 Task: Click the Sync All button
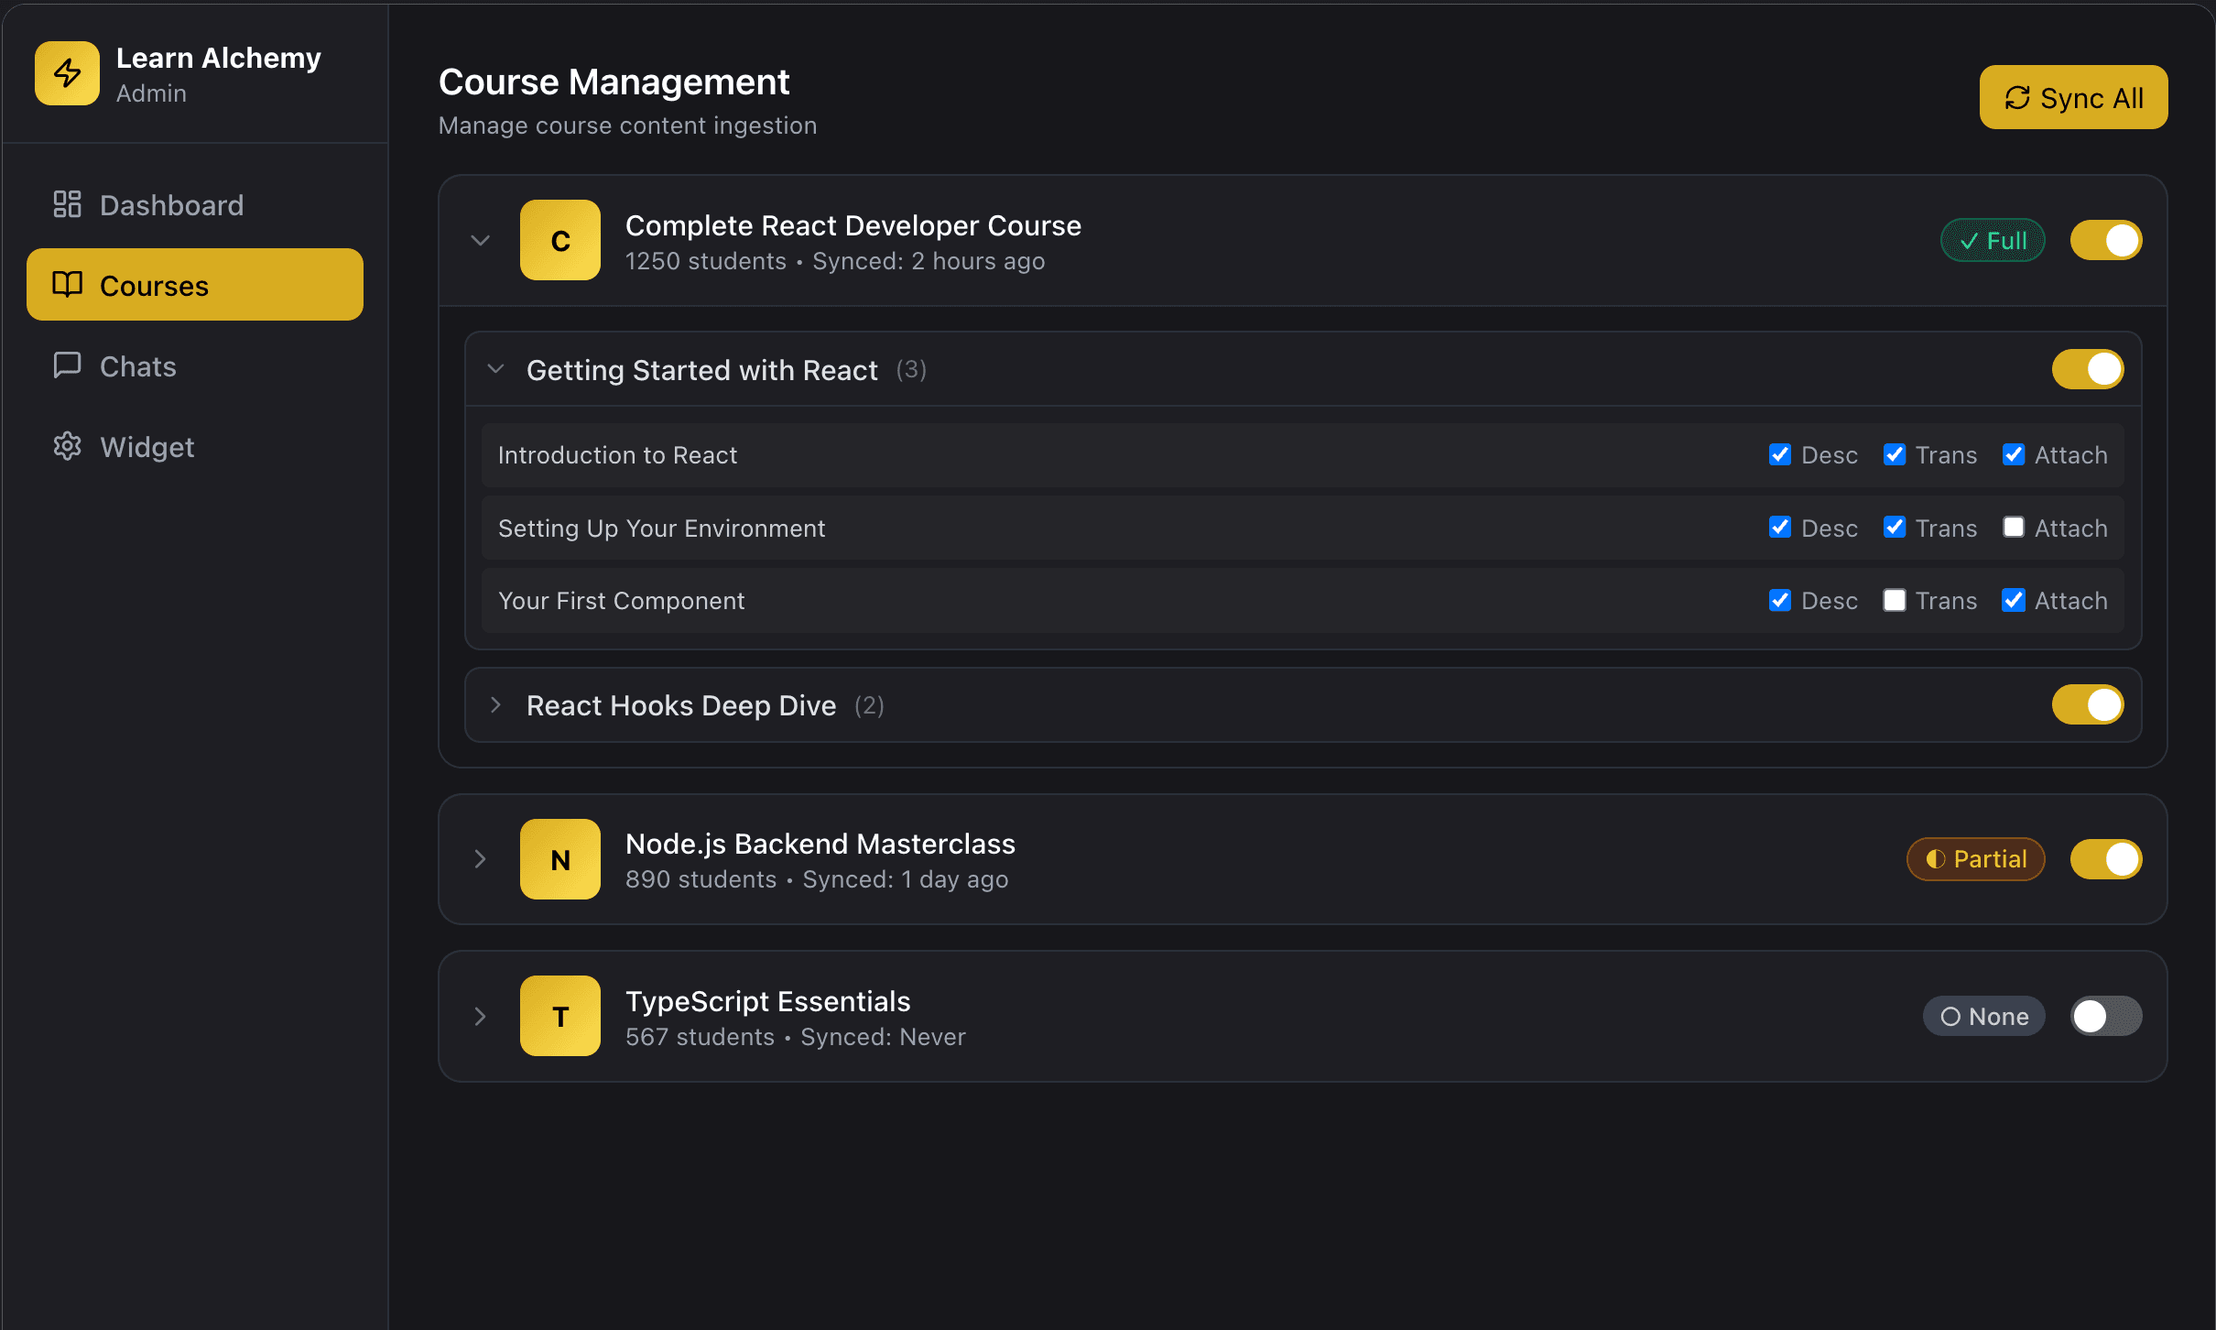click(x=2073, y=97)
